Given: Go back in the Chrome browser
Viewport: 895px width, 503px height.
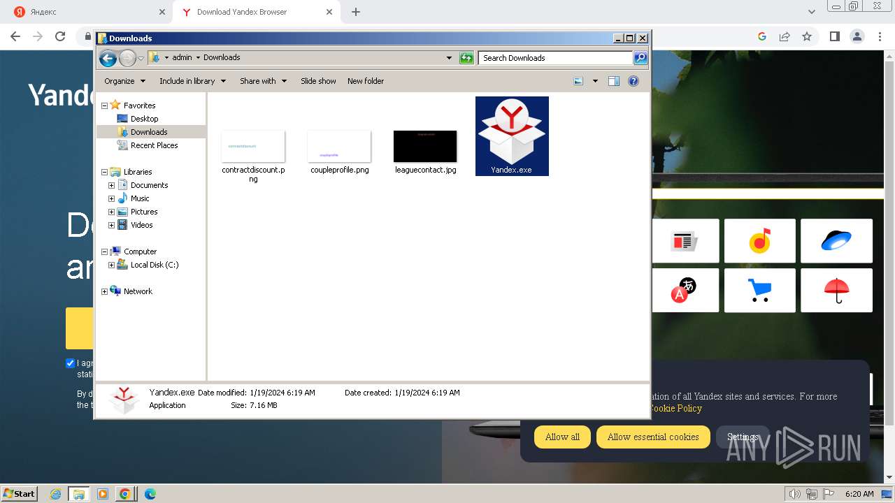Looking at the screenshot, I should point(15,36).
